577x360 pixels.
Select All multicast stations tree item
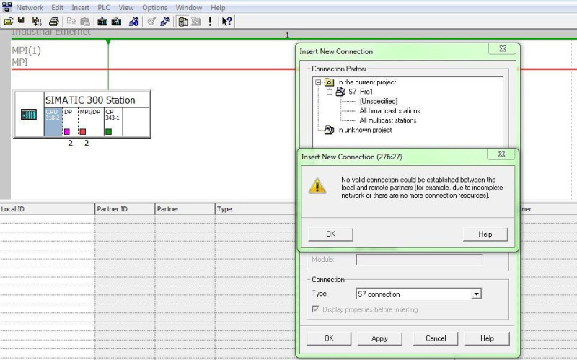click(388, 120)
